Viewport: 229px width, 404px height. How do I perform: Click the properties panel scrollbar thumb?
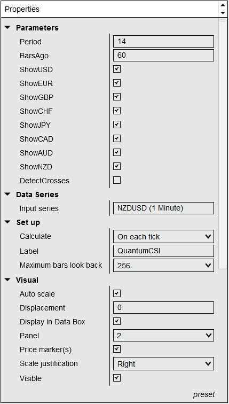coord(222,144)
